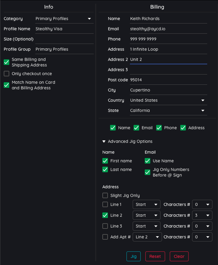The image size is (218, 265).
Task: Disable the Line 2 jig checkbox
Action: (105, 215)
